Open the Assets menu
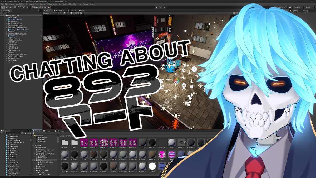This screenshot has width=316, height=178. (x=12, y=4)
